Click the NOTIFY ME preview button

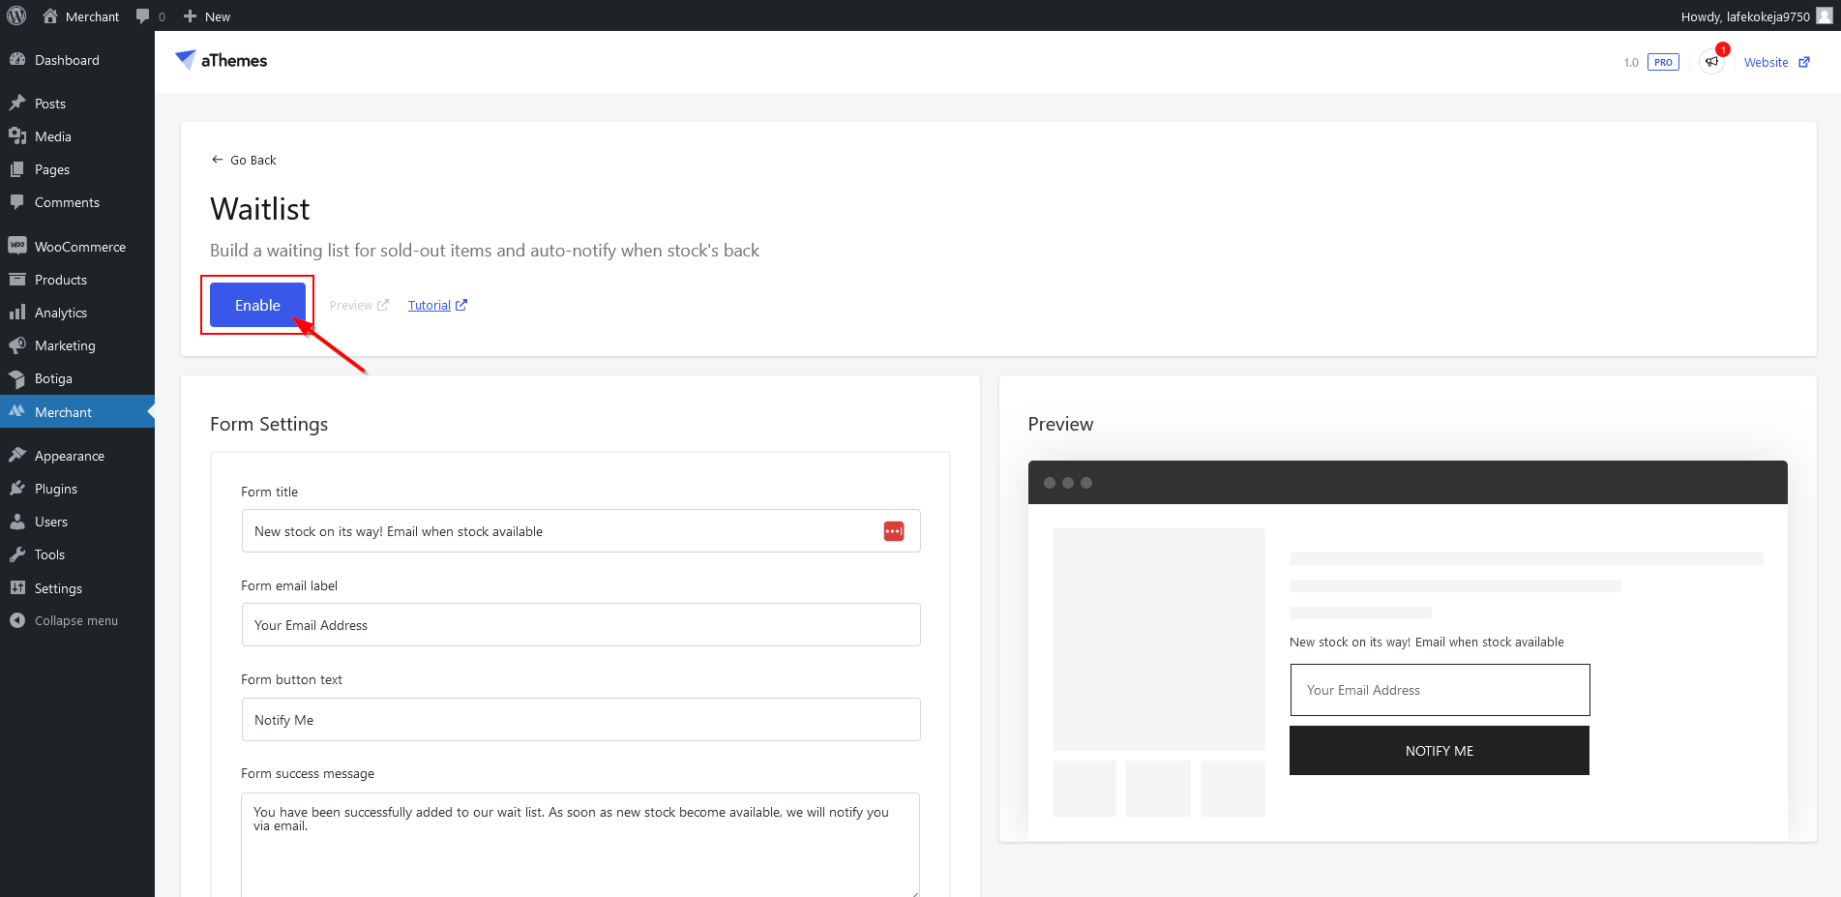[1440, 751]
